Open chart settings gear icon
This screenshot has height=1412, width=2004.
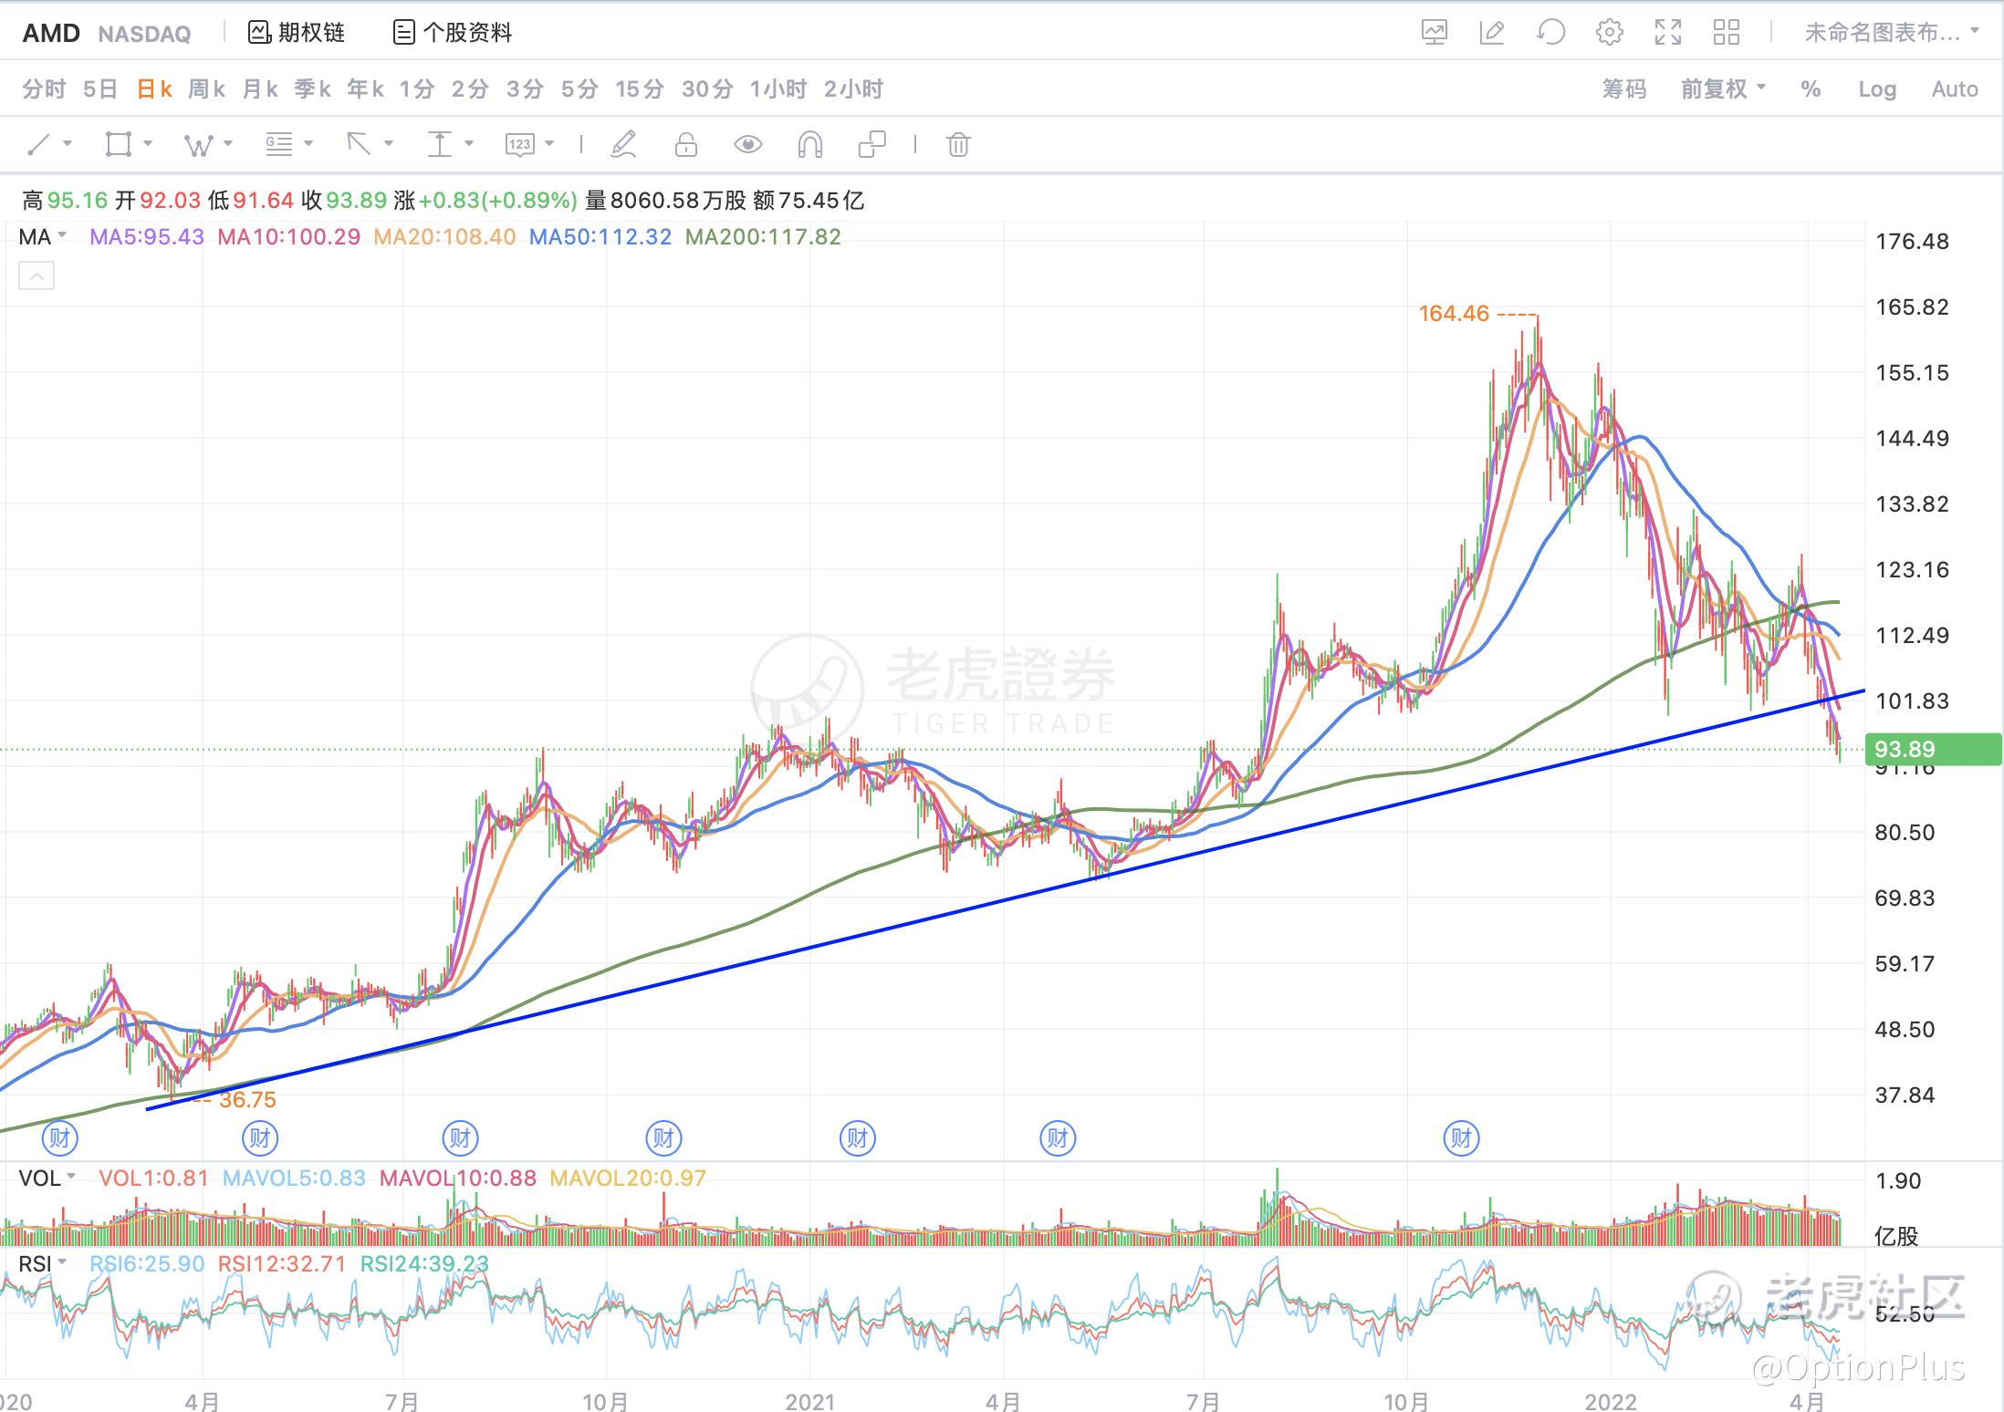1610,33
